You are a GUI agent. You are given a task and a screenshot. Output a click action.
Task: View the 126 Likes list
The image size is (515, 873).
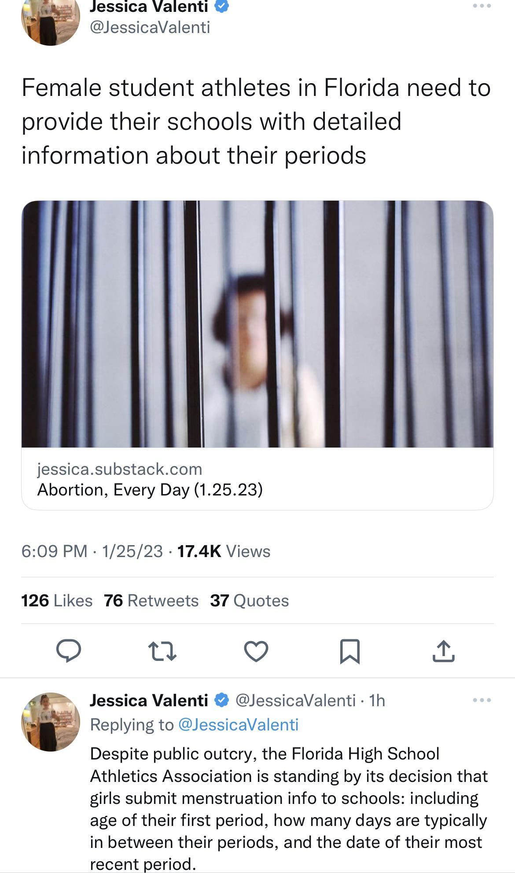(57, 601)
